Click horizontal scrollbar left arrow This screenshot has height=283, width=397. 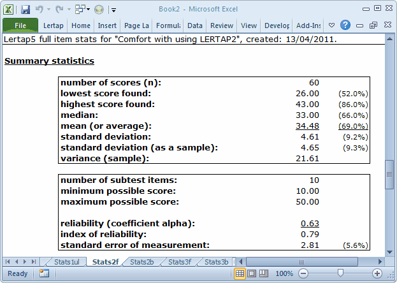[x=241, y=262]
